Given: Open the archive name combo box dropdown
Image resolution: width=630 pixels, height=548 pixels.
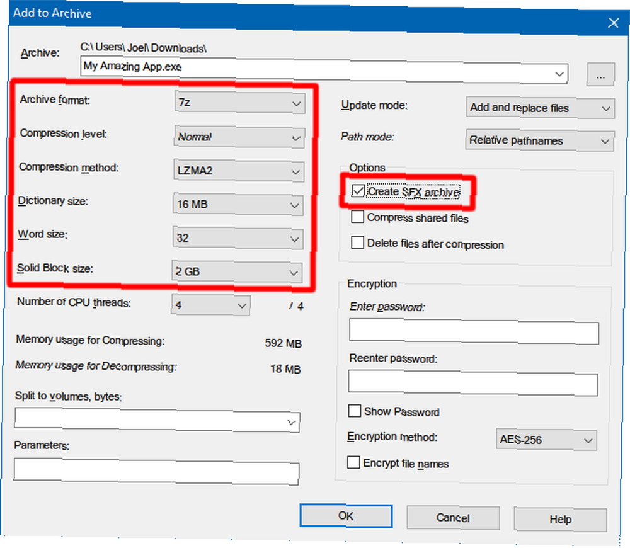Looking at the screenshot, I should tap(559, 74).
